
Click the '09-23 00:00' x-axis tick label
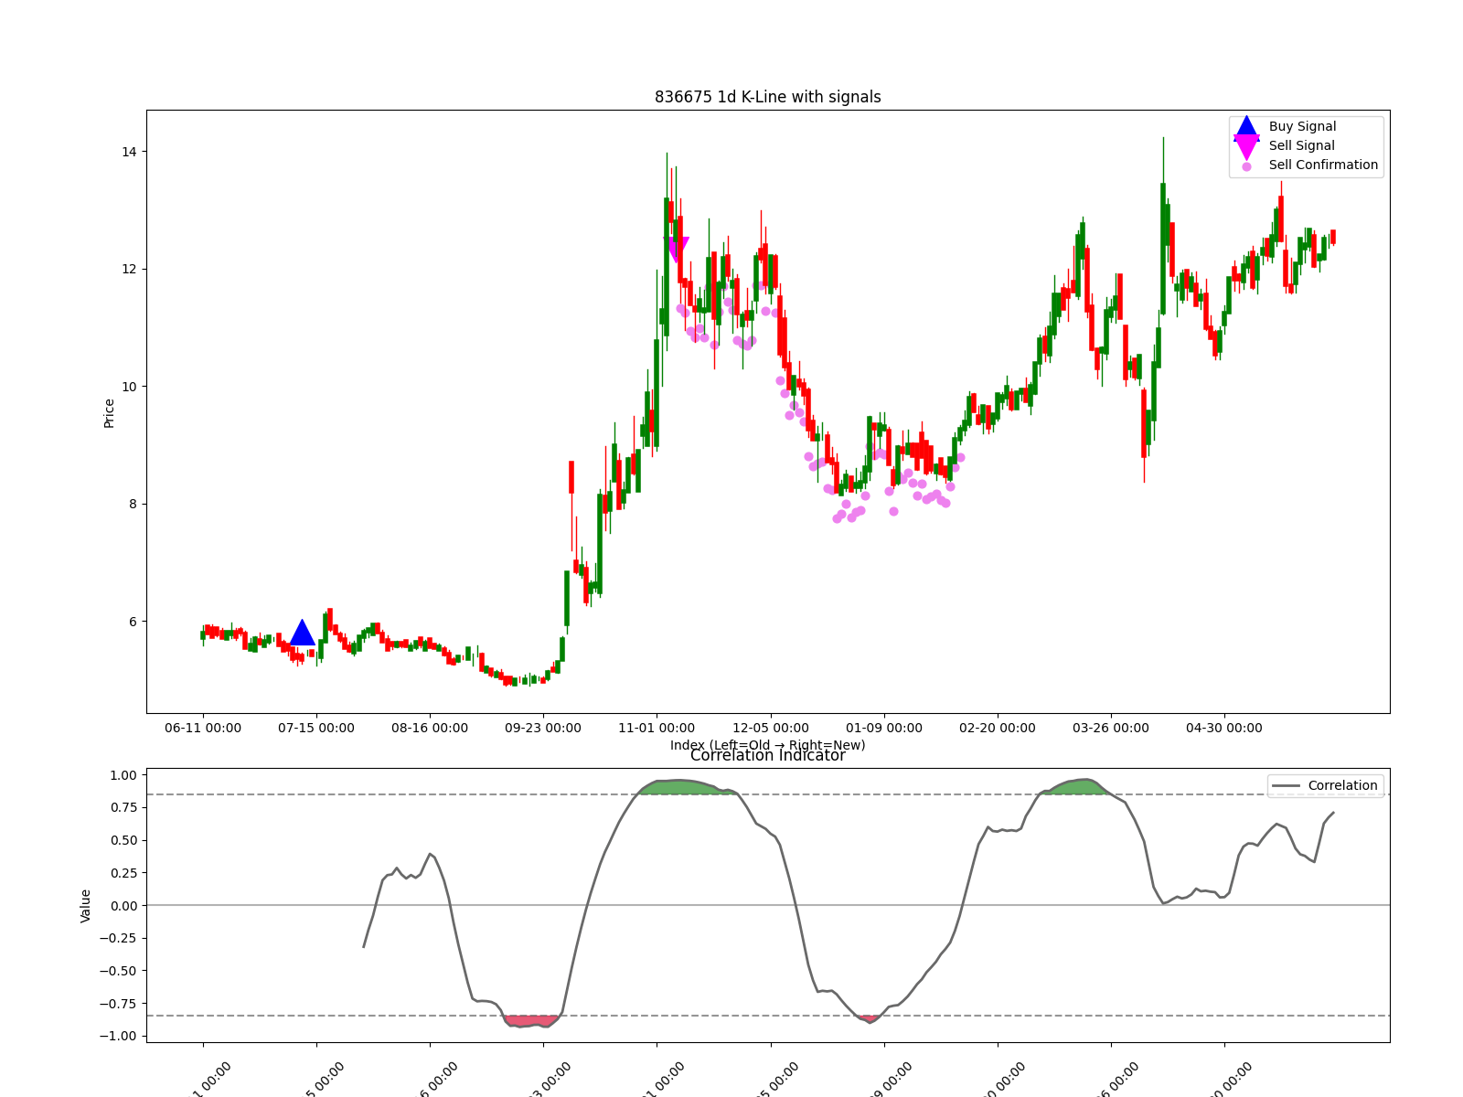tap(543, 728)
